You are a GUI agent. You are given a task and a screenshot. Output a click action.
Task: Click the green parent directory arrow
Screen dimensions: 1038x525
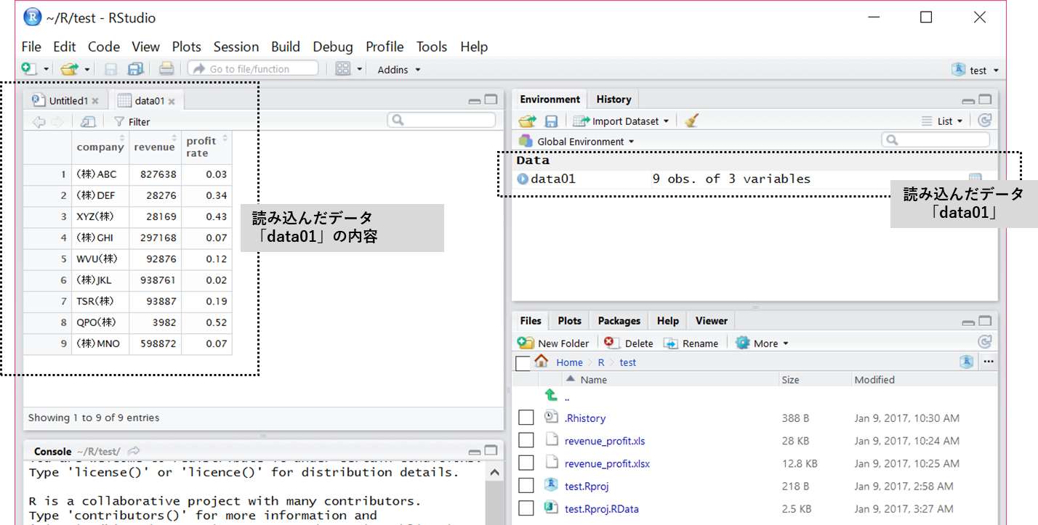pos(551,396)
